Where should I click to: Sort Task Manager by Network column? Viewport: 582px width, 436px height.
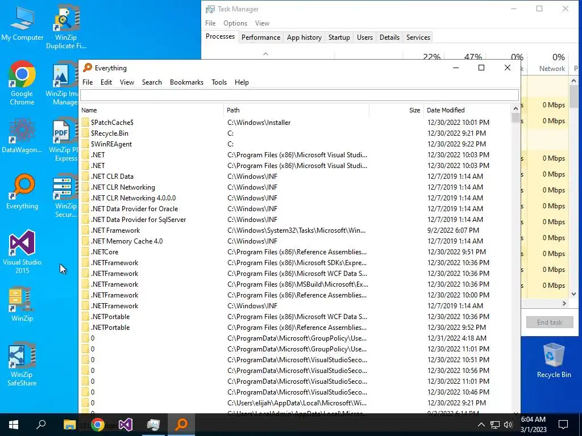click(548, 62)
